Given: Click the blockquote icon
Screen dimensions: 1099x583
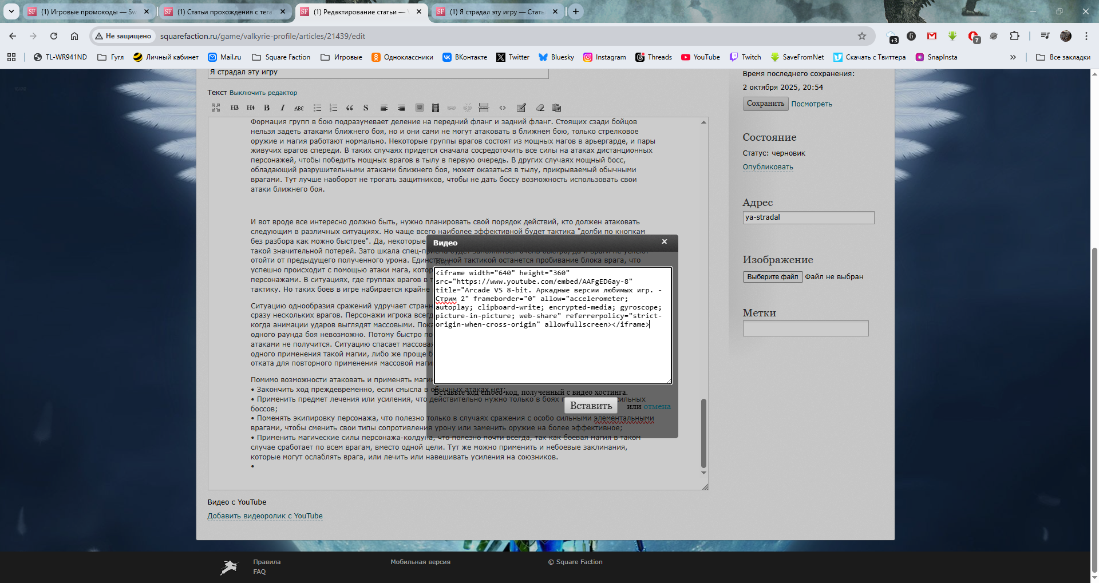Looking at the screenshot, I should point(350,108).
